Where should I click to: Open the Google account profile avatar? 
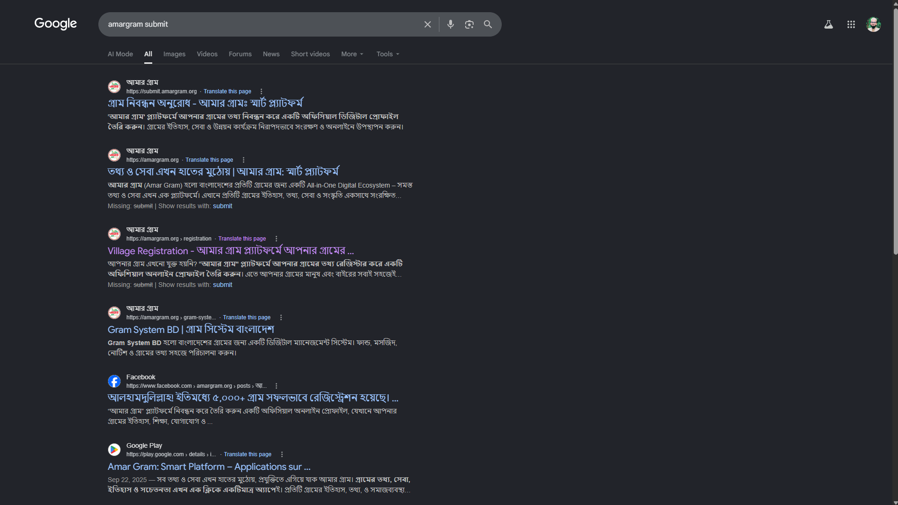coord(873,24)
